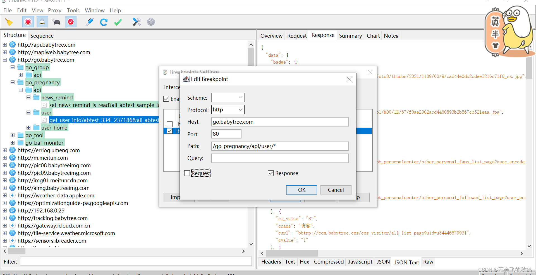Open the View menu

point(37,10)
